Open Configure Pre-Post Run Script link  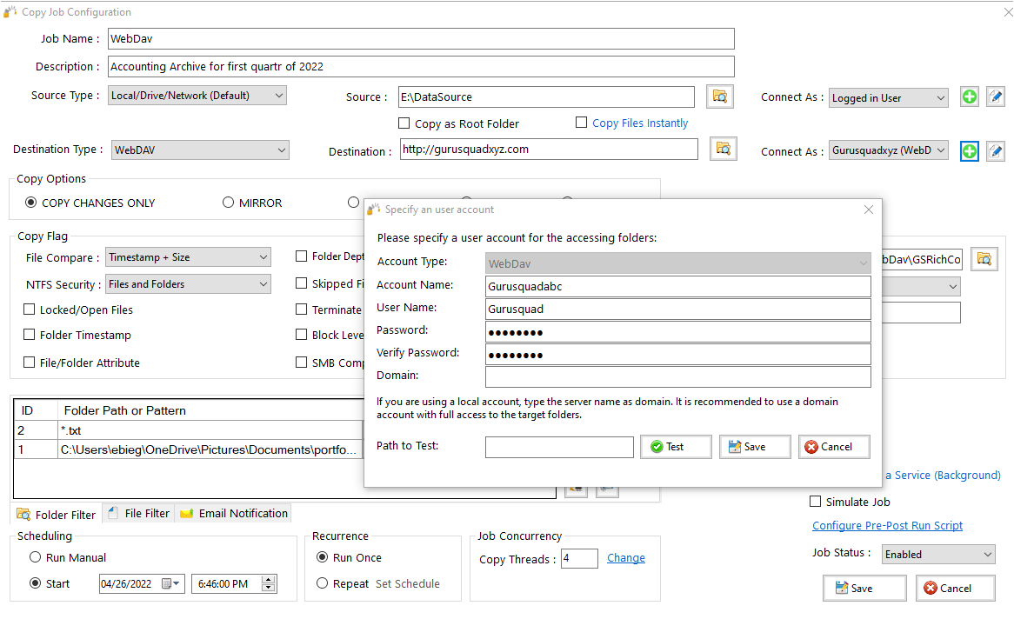tap(887, 525)
